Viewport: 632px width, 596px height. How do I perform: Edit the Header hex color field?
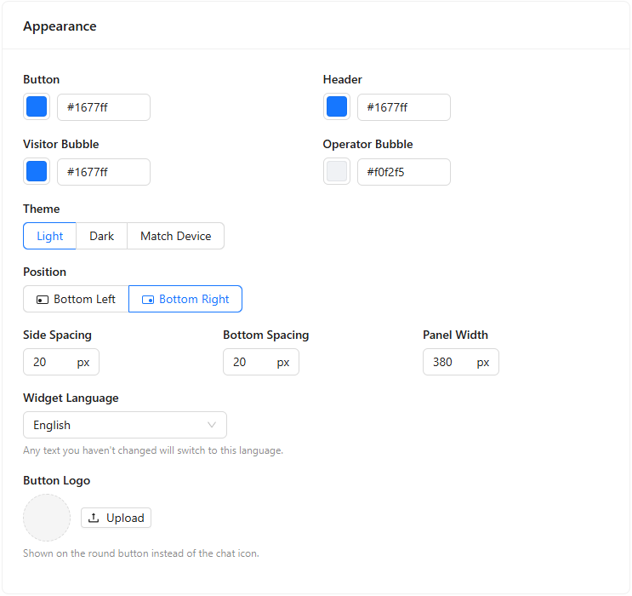click(404, 107)
